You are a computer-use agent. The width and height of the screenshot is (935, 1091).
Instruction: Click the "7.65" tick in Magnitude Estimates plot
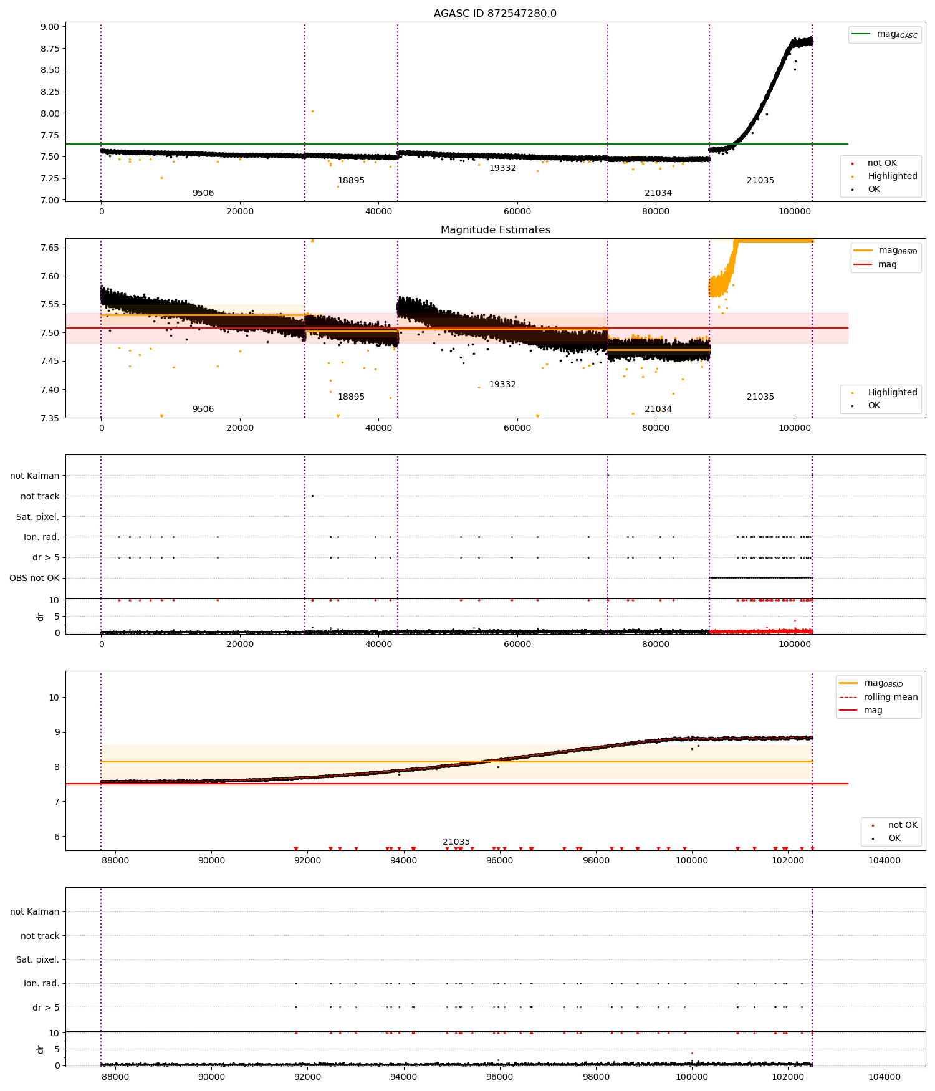pyautogui.click(x=51, y=248)
